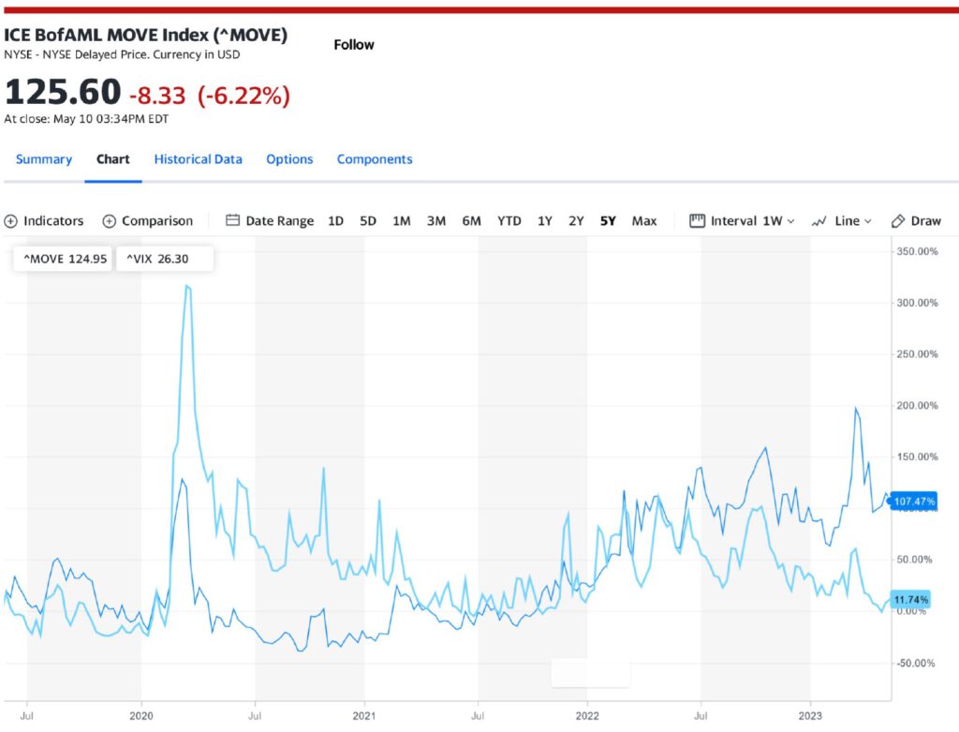Select the 1Y range
Image resolution: width=959 pixels, height=732 pixels.
pyautogui.click(x=545, y=221)
